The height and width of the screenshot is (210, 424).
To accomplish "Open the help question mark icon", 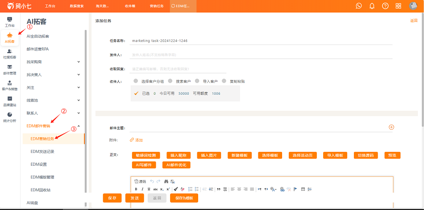I will [x=385, y=6].
